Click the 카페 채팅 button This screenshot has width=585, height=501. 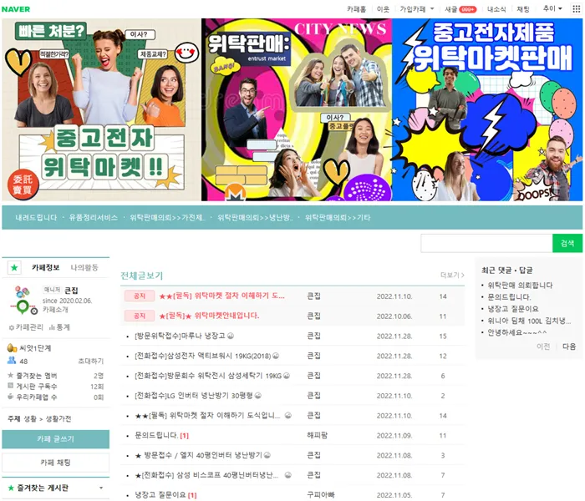56,463
